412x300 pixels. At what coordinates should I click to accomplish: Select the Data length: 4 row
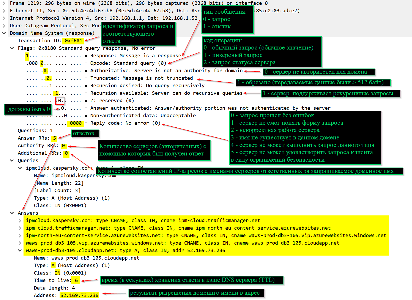[55, 288]
